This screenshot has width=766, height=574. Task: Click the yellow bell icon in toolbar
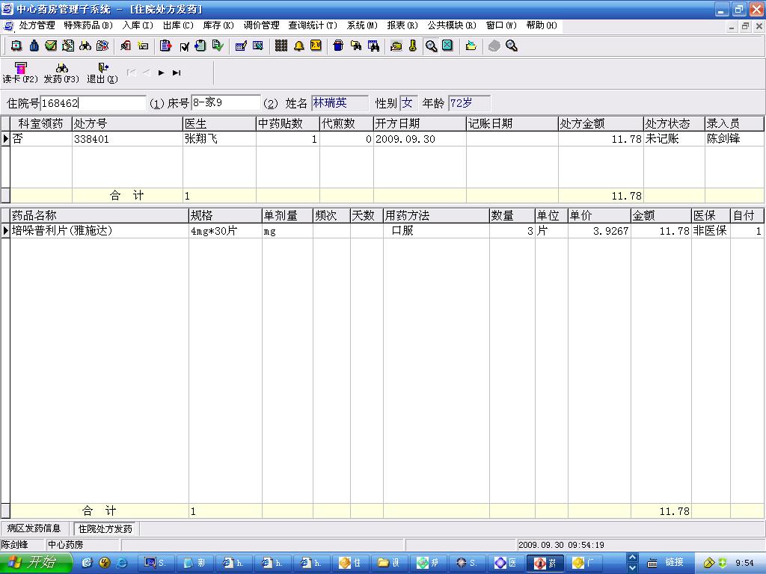point(299,46)
